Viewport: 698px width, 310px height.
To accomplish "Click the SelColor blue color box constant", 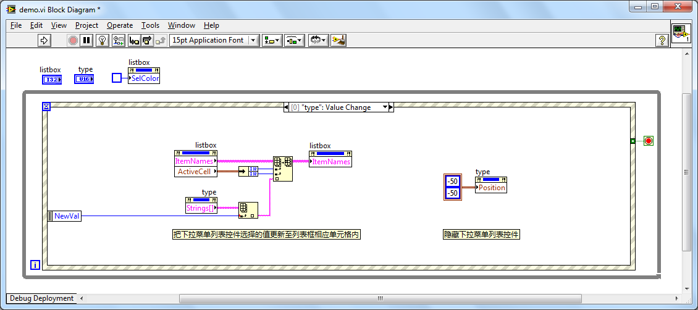I will [117, 78].
